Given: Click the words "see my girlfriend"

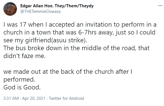Looking at the screenshot, I should pyautogui.click(x=27, y=40).
